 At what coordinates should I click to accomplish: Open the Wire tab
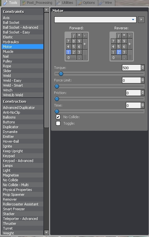pyautogui.click(x=106, y=3)
